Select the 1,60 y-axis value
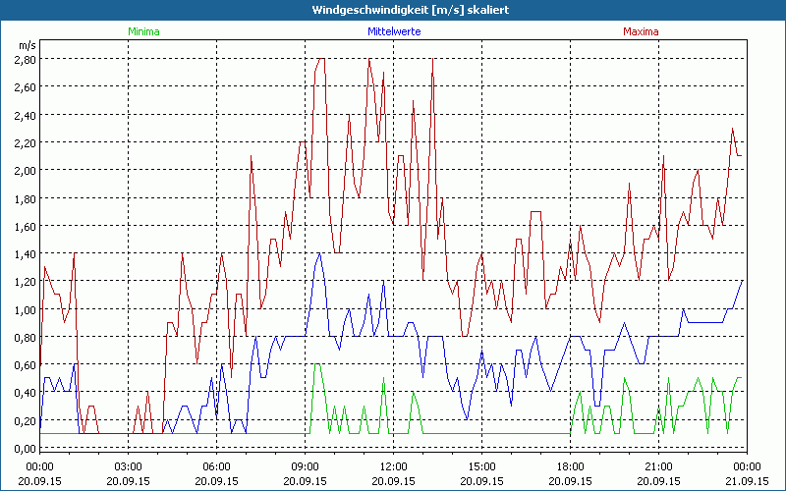This screenshot has width=786, height=491. point(25,227)
